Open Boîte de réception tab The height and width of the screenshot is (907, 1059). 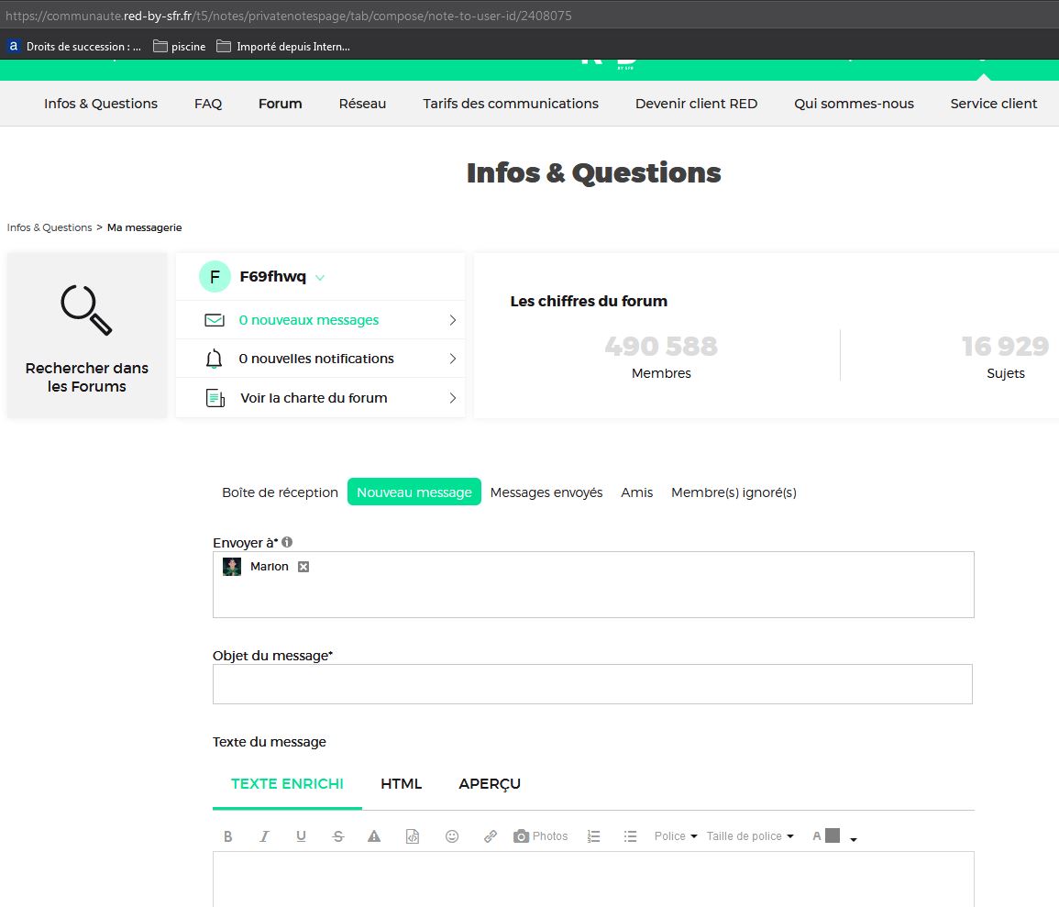click(x=280, y=492)
